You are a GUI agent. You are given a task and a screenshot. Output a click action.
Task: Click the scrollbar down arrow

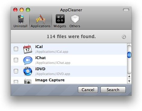tap(129, 81)
